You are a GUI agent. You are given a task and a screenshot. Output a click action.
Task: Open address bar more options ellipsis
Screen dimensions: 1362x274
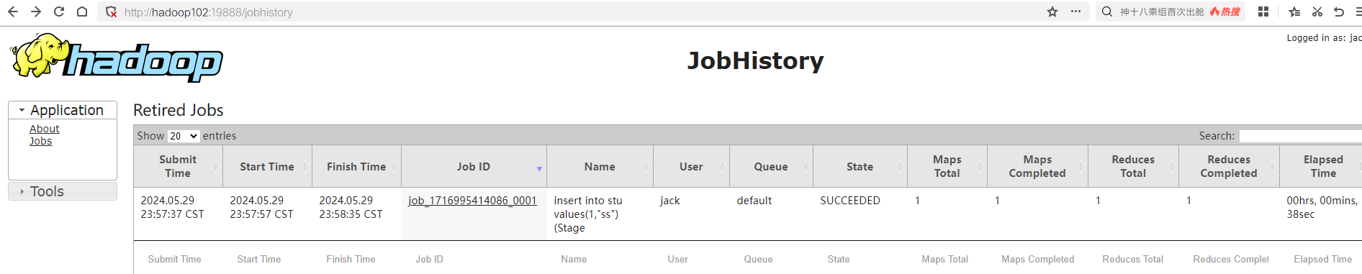pos(1075,12)
